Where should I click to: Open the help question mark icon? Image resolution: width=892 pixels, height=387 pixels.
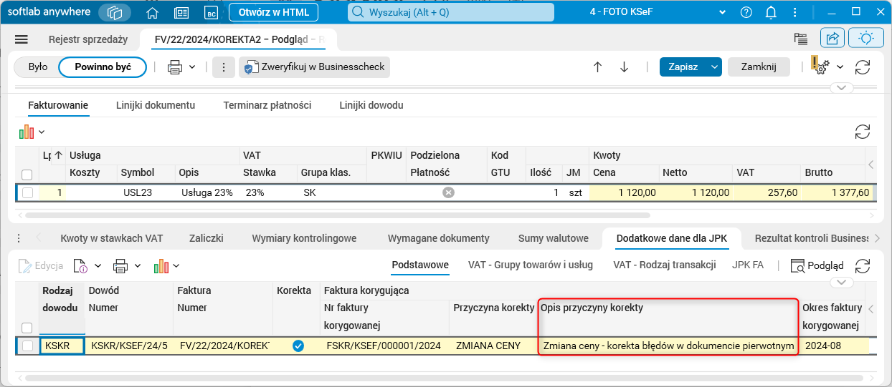point(746,12)
